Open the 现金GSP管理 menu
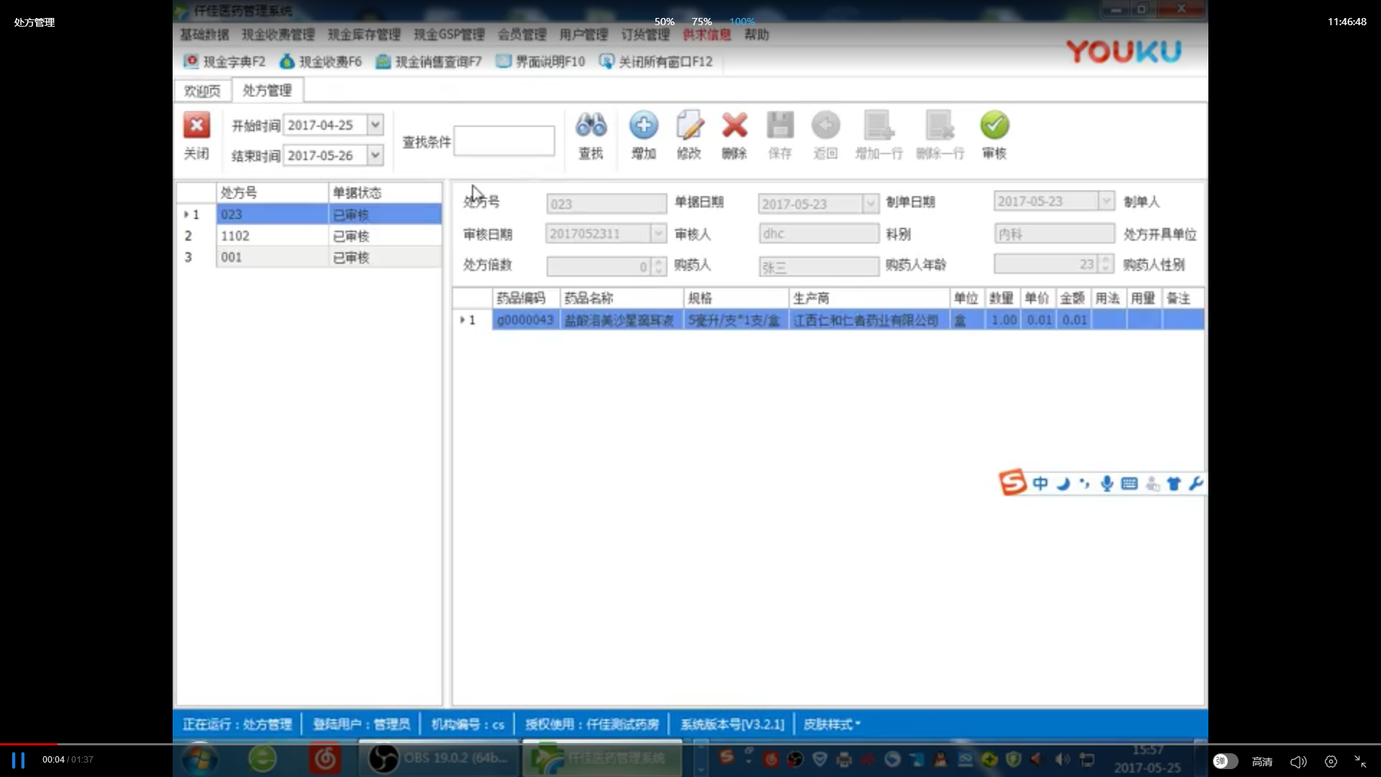Viewport: 1381px width, 777px height. point(449,35)
